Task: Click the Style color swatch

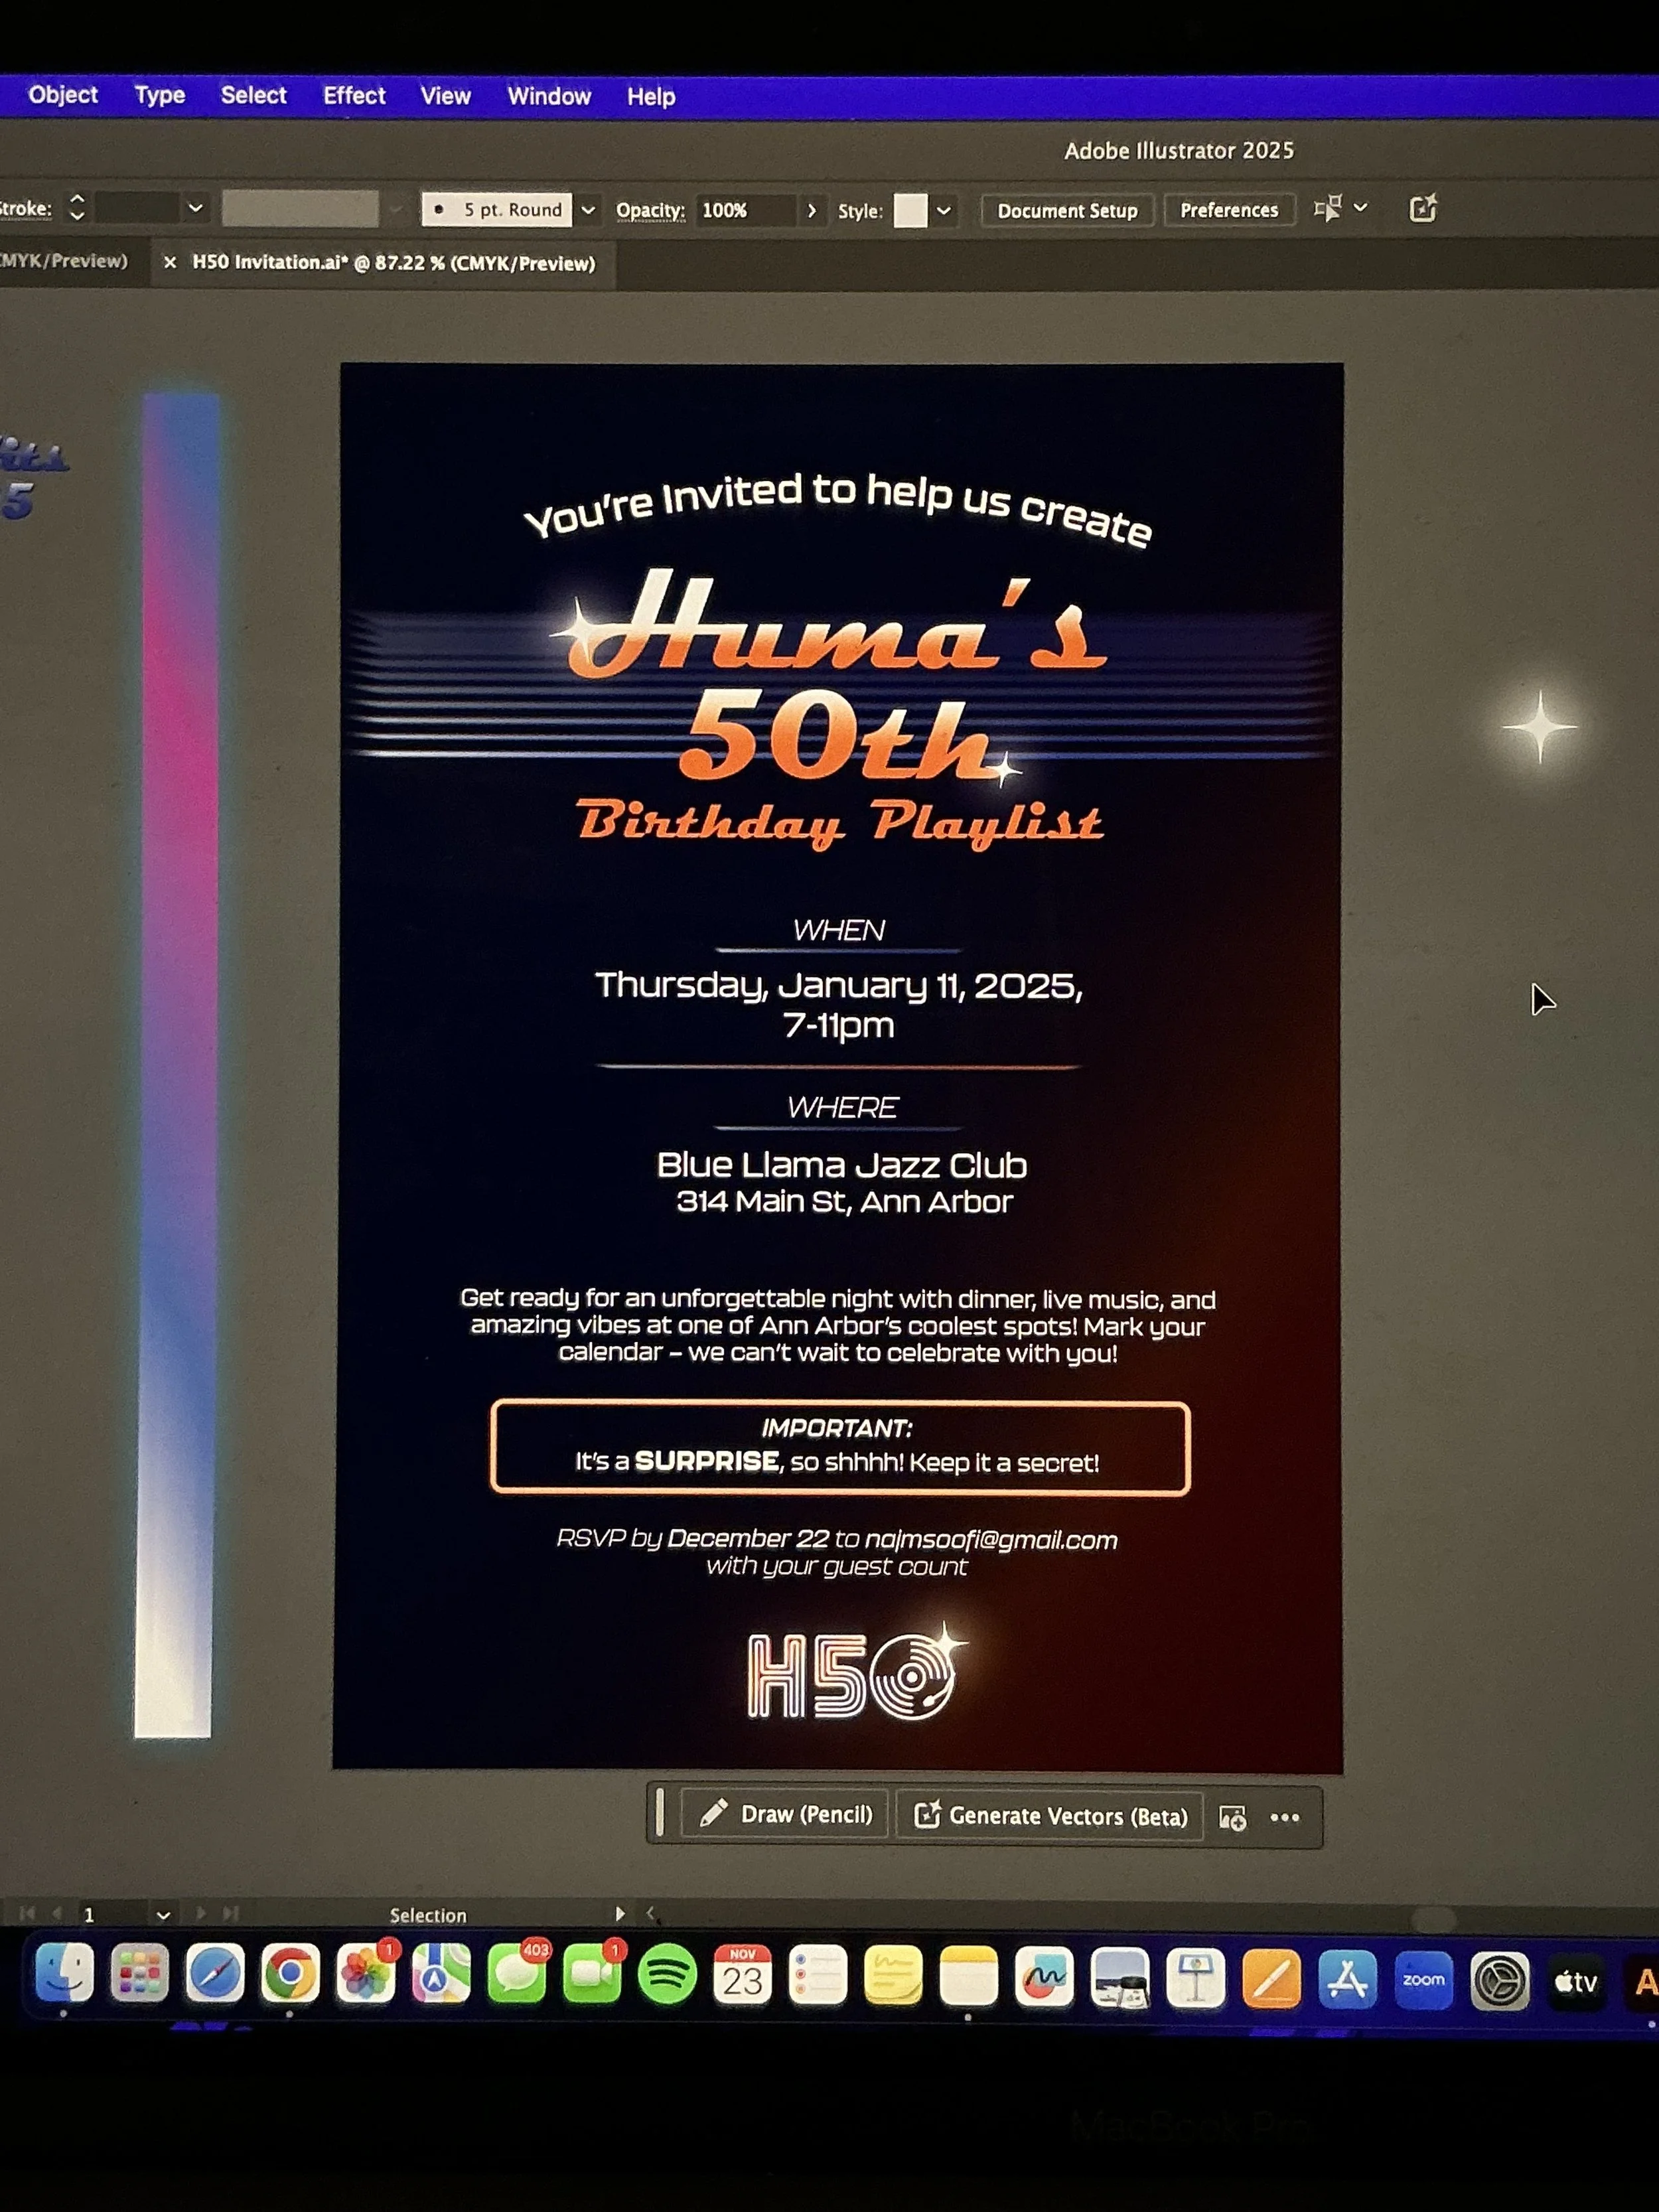Action: click(910, 211)
